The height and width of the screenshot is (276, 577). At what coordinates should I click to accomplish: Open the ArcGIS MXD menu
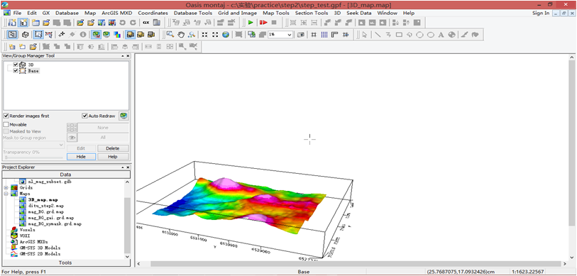click(117, 13)
